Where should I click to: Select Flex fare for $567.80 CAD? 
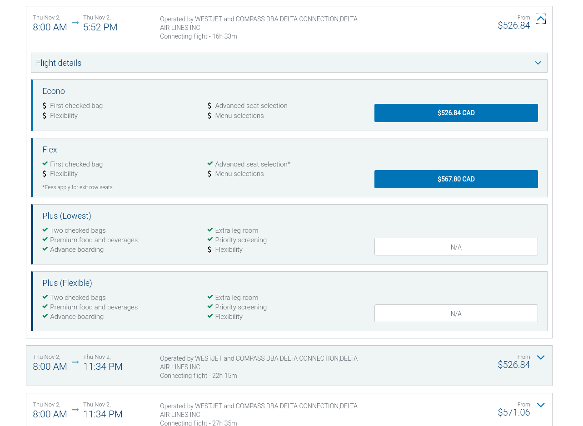click(x=456, y=179)
